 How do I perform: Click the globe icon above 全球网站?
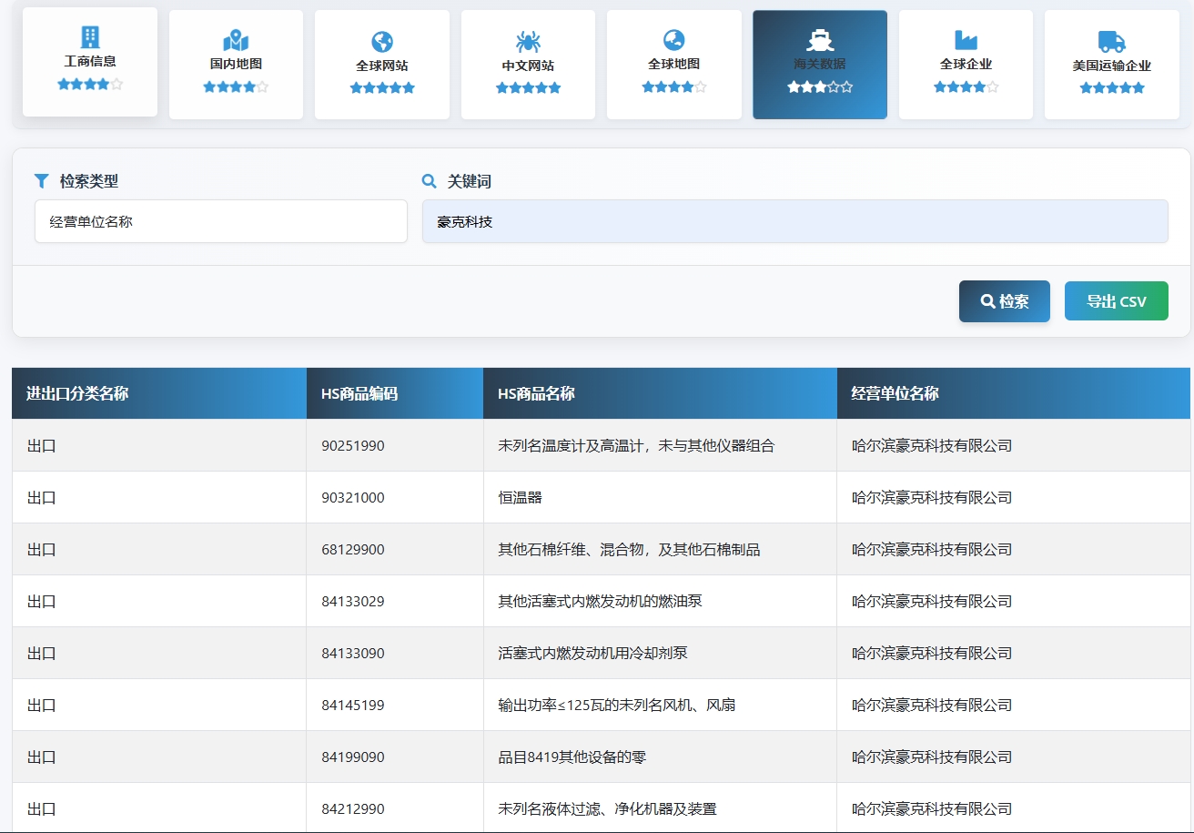[x=382, y=42]
